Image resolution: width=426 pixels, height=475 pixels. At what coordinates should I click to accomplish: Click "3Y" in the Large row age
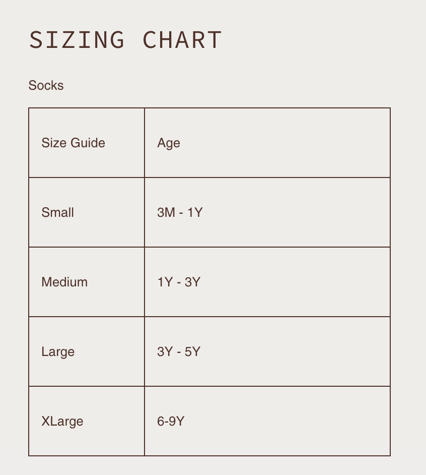165,352
